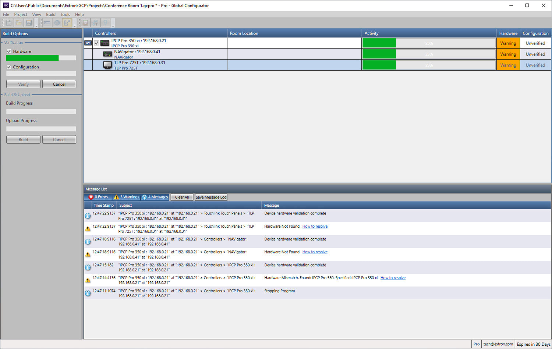Open How to resolve link for TLP Pro 725T
Image resolution: width=552 pixels, height=349 pixels.
315,227
